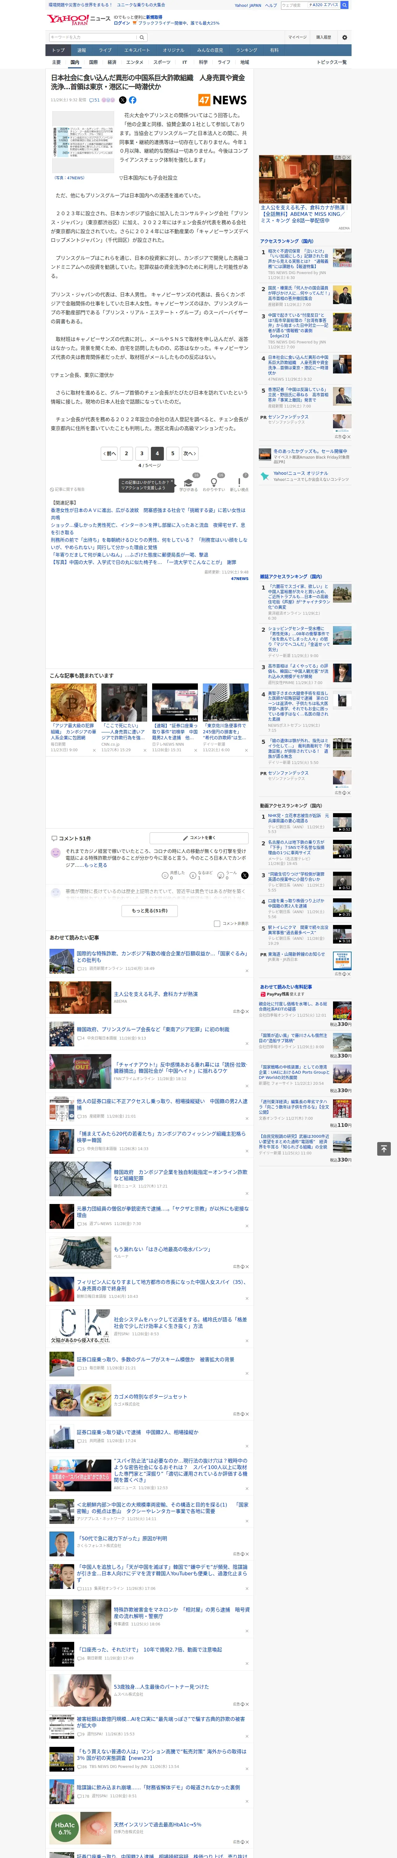Select the 経済 category
The image size is (397, 1858).
pyautogui.click(x=112, y=62)
